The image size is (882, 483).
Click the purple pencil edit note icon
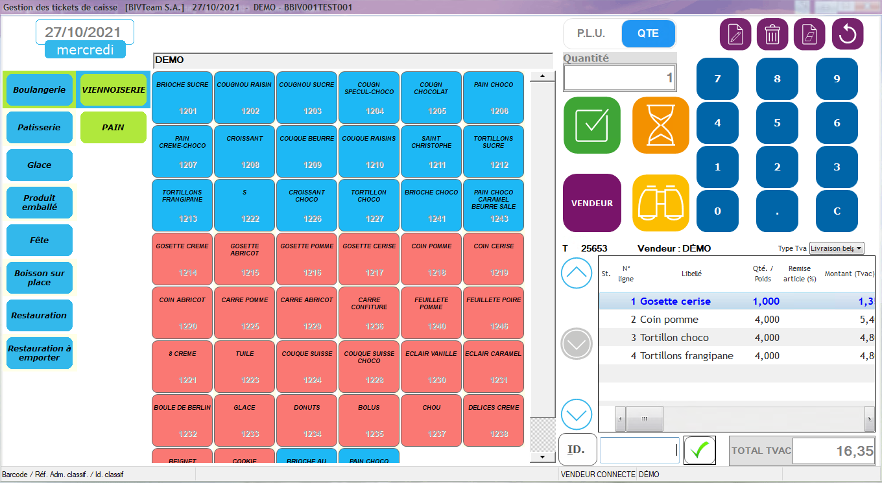(735, 34)
